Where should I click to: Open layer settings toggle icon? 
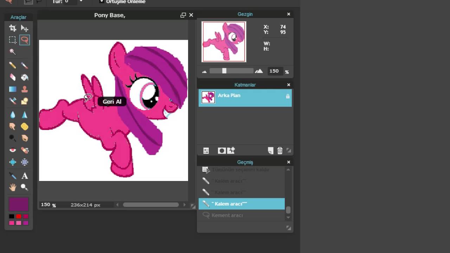point(206,151)
